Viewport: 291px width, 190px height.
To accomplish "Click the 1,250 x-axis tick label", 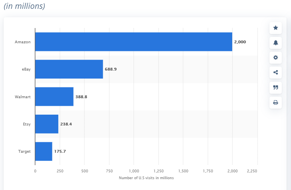I will tap(159, 171).
